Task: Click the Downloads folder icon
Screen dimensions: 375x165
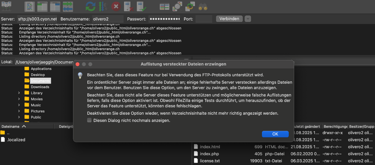Action: pos(27,87)
